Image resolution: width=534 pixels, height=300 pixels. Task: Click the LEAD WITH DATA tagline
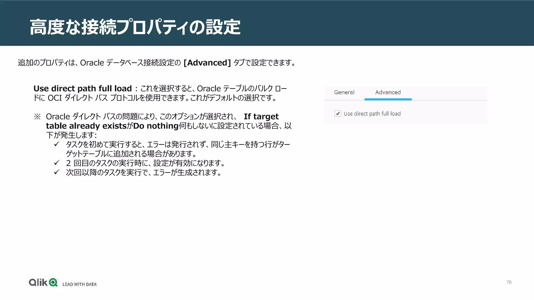pyautogui.click(x=80, y=284)
